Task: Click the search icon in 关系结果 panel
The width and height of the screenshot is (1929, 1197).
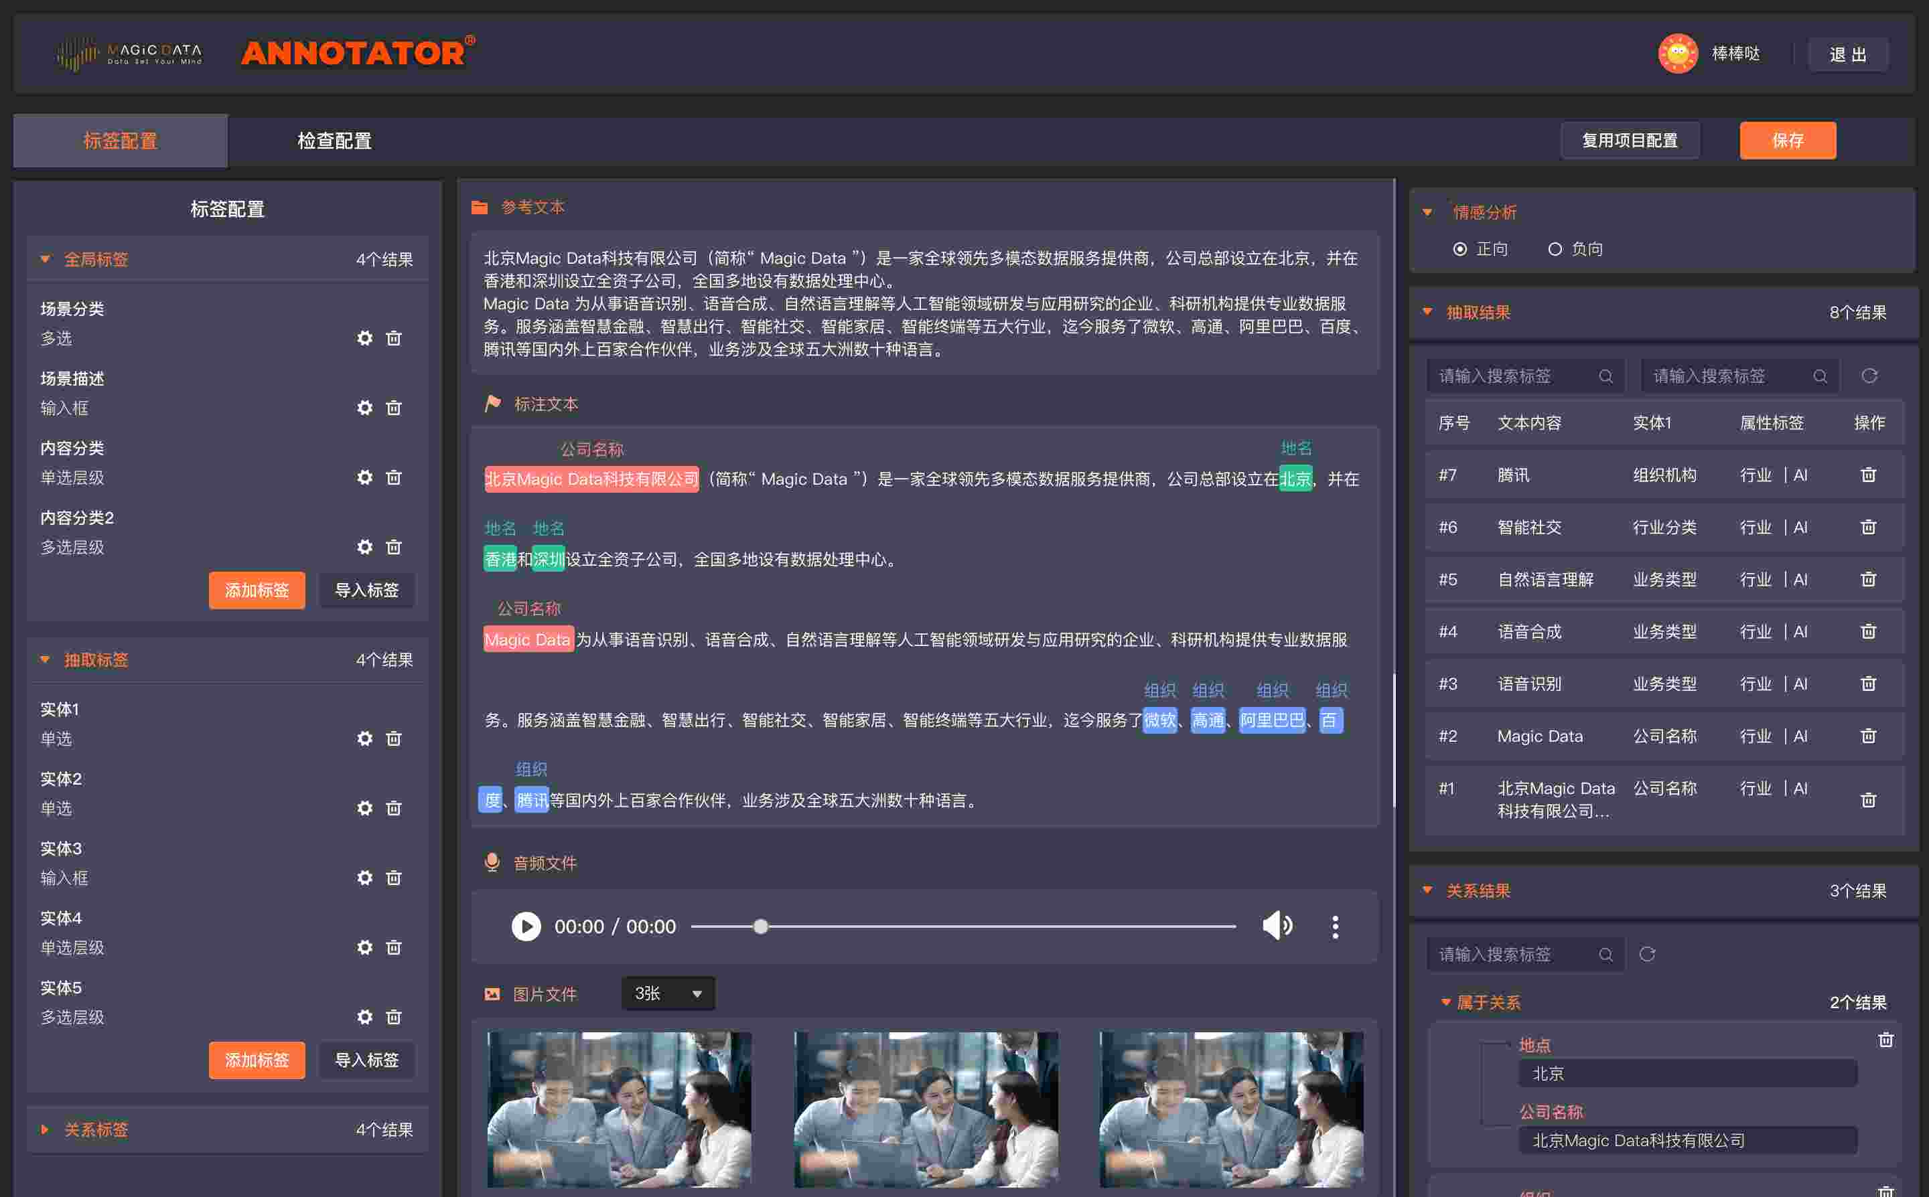Action: (1607, 954)
